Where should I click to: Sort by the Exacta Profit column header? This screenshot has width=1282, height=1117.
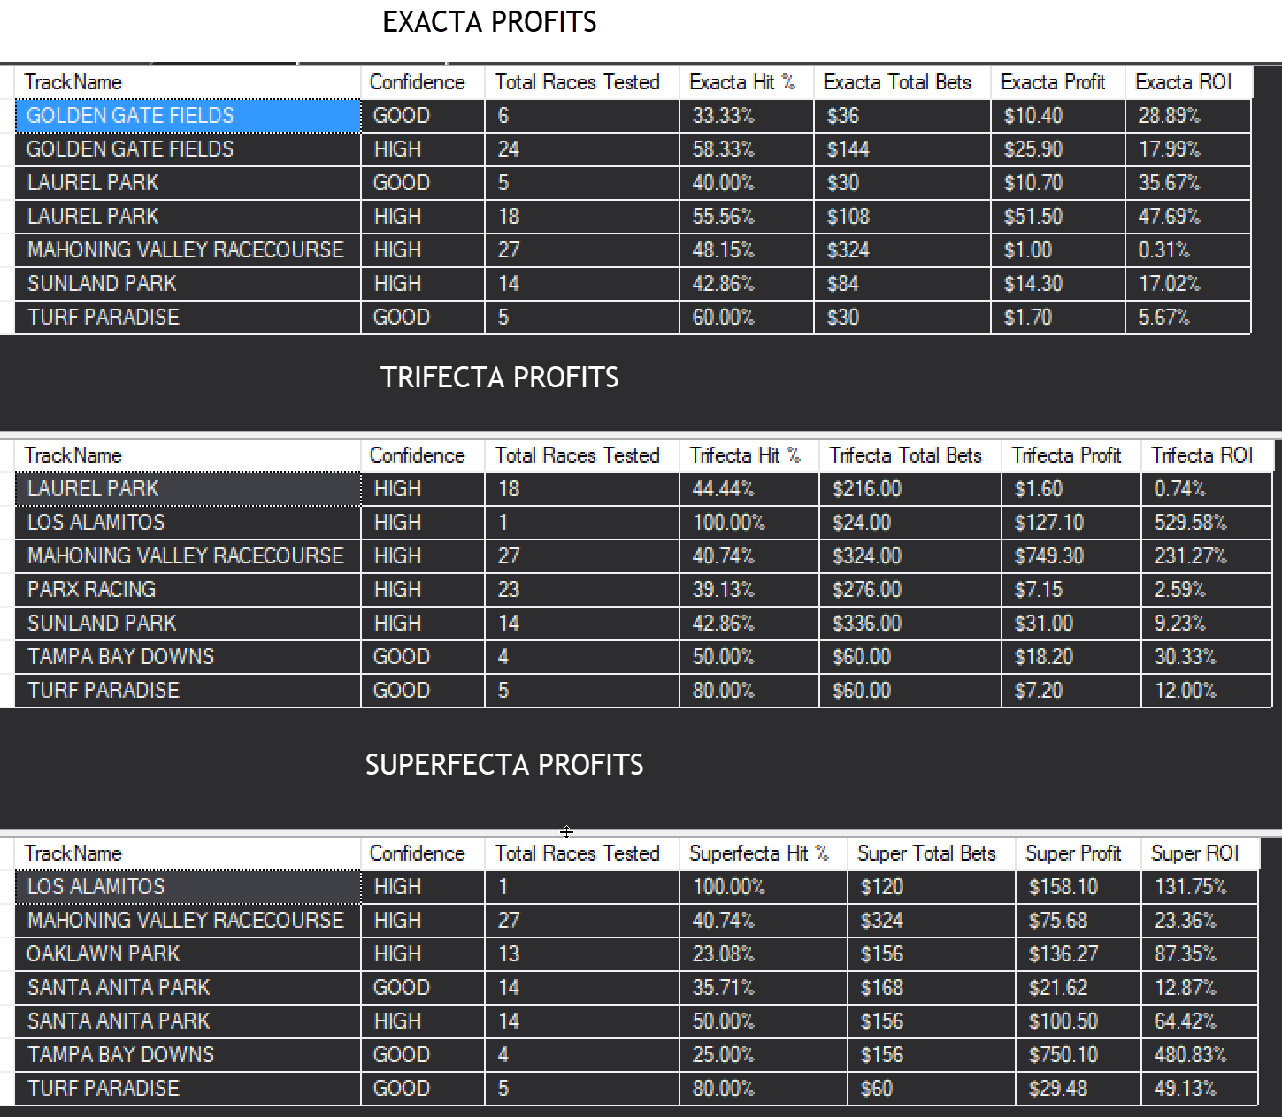click(1057, 82)
